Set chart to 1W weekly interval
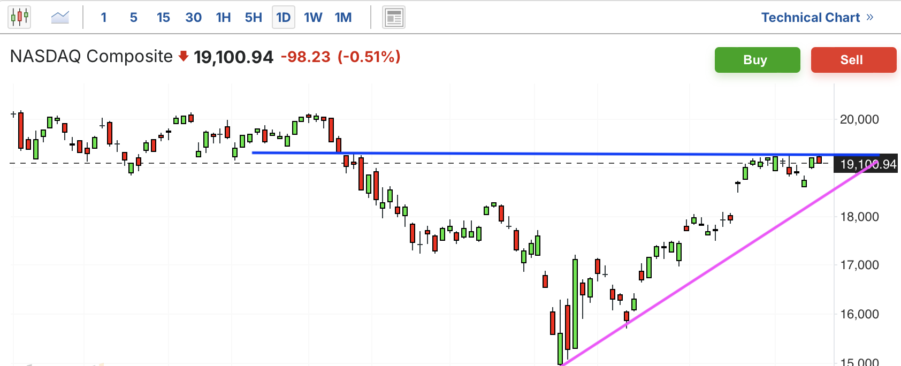 [x=313, y=18]
